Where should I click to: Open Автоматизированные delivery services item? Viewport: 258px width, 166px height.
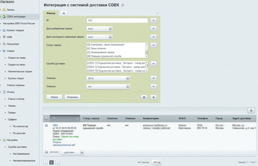[x=24, y=161]
